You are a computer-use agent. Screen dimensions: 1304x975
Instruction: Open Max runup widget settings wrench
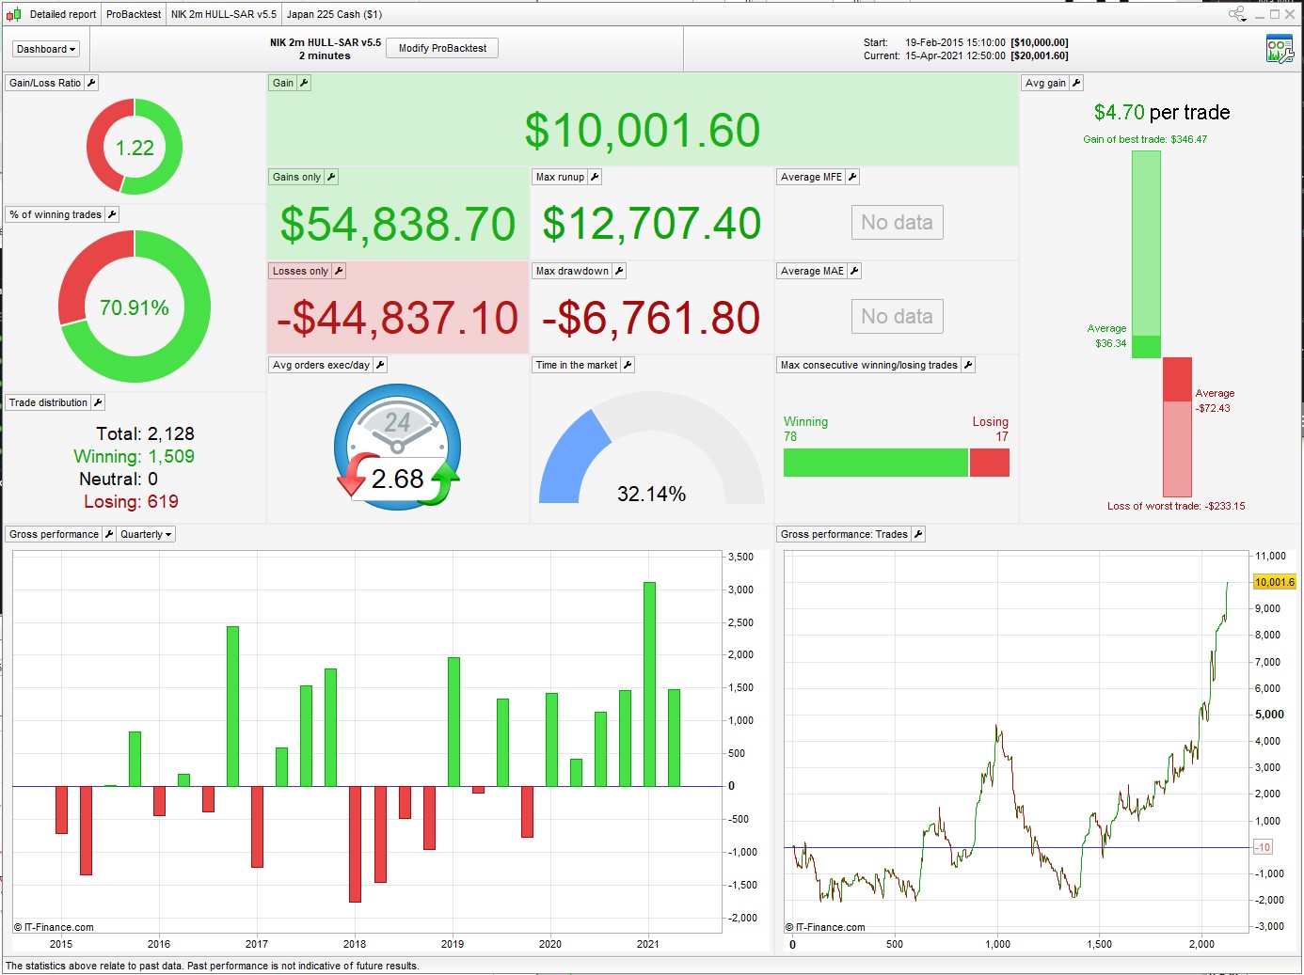tap(595, 177)
